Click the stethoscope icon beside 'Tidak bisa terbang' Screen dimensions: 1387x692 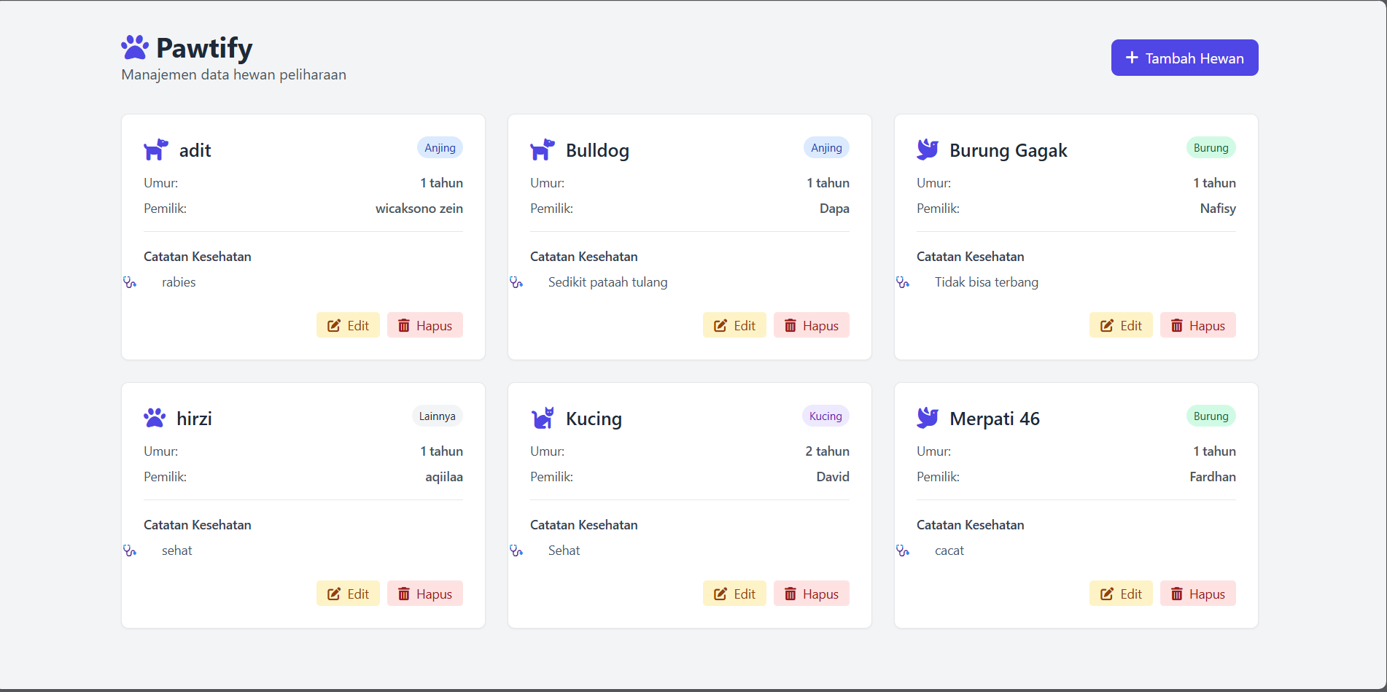coord(904,282)
